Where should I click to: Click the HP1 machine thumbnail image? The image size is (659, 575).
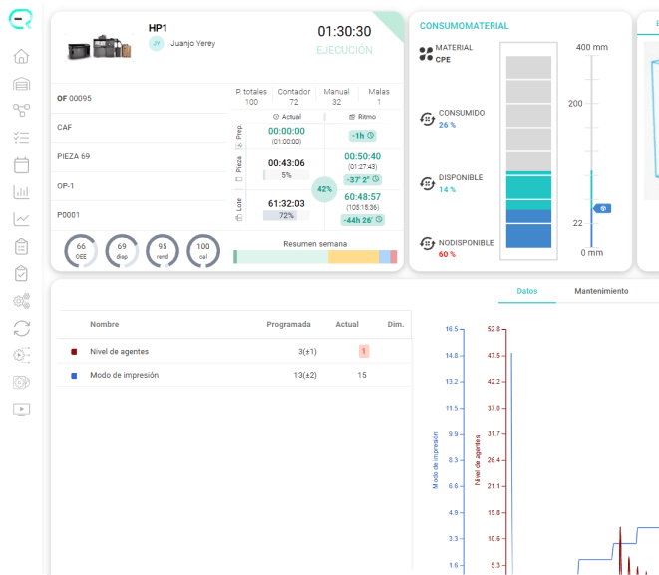pos(99,47)
